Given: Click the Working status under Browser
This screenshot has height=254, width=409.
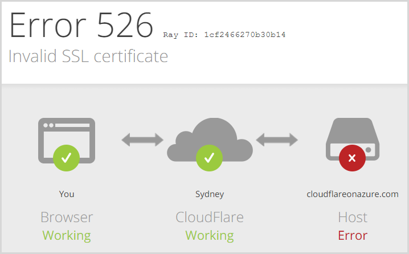Looking at the screenshot, I should (x=67, y=236).
